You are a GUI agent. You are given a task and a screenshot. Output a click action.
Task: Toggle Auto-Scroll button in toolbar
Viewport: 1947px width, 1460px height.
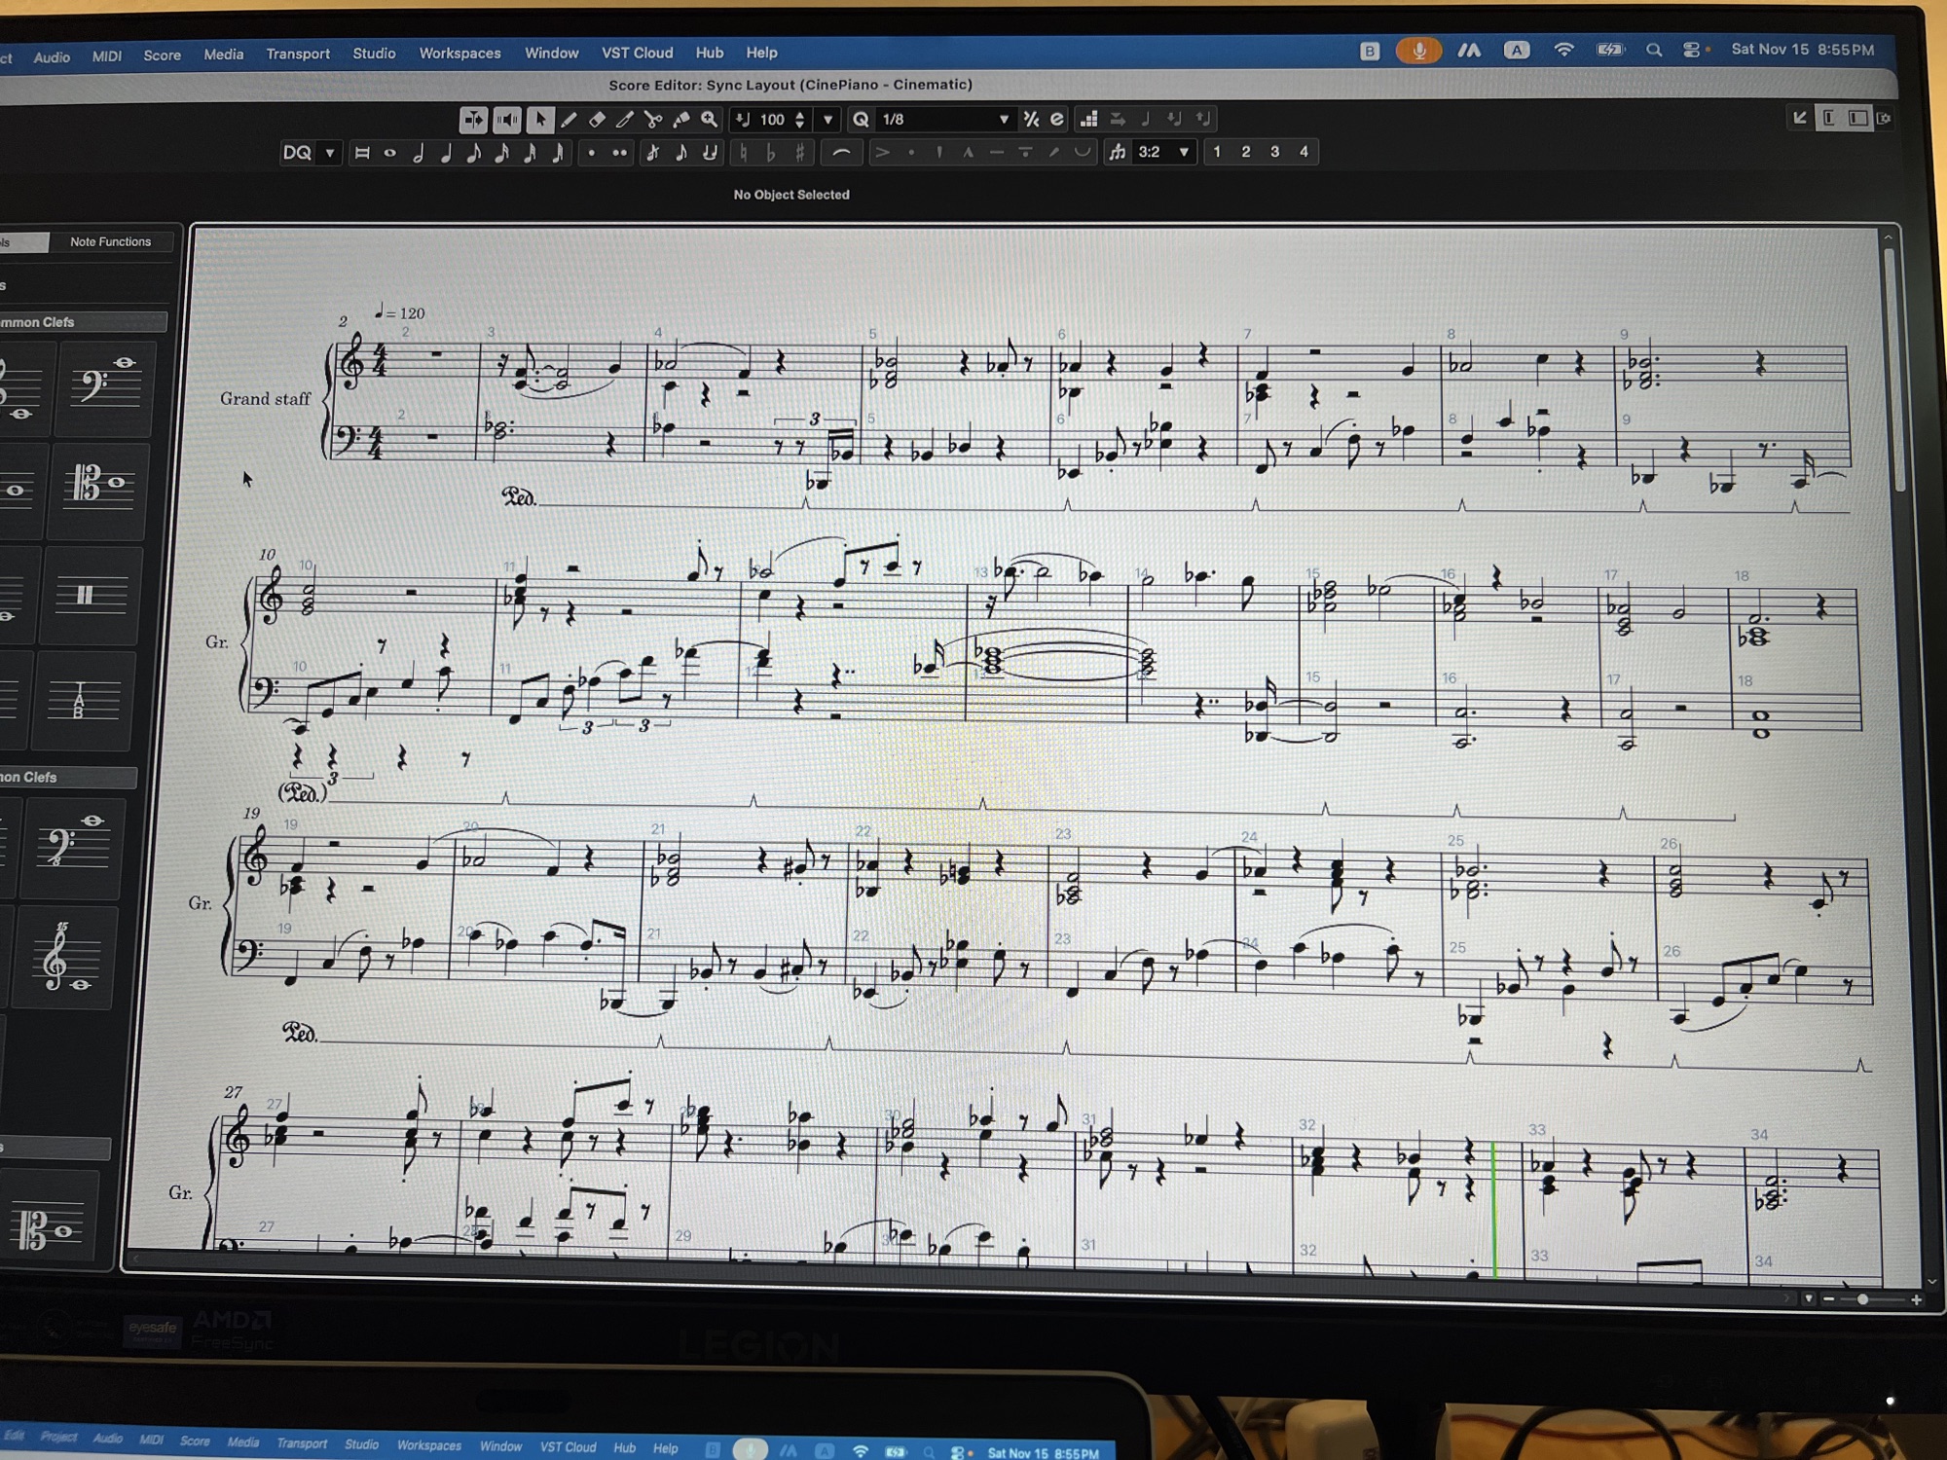click(473, 120)
